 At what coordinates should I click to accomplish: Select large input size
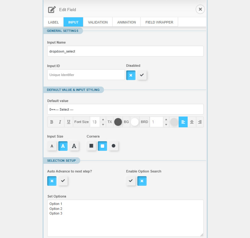tap(74, 146)
